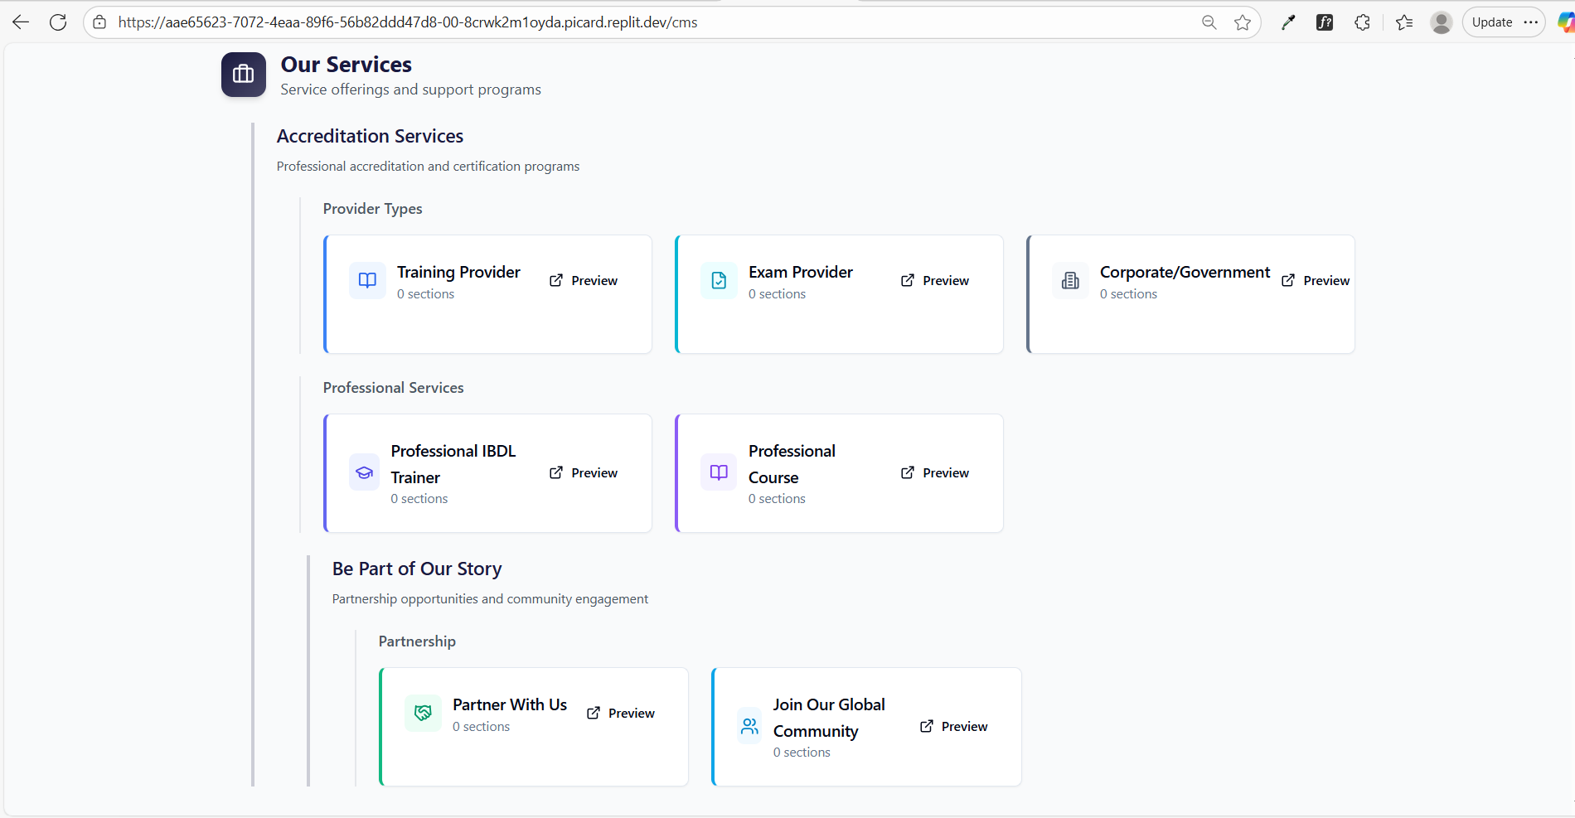Screen dimensions: 1575x818
Task: Click the Partner With Us handshake icon
Action: point(423,714)
